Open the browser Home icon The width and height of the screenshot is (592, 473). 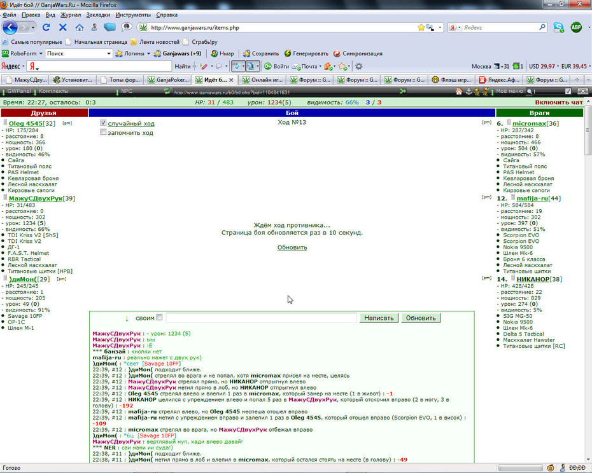80,27
